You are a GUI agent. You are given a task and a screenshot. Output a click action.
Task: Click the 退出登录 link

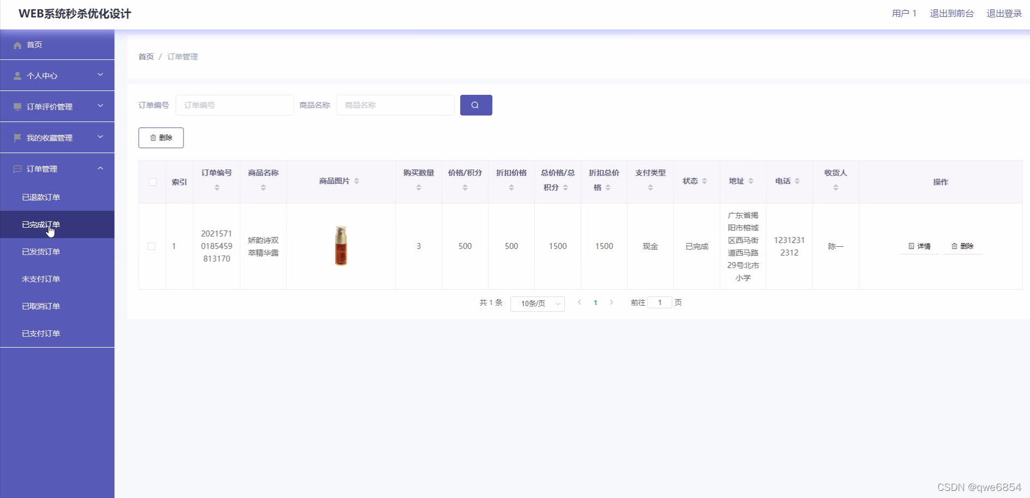[x=1005, y=13]
